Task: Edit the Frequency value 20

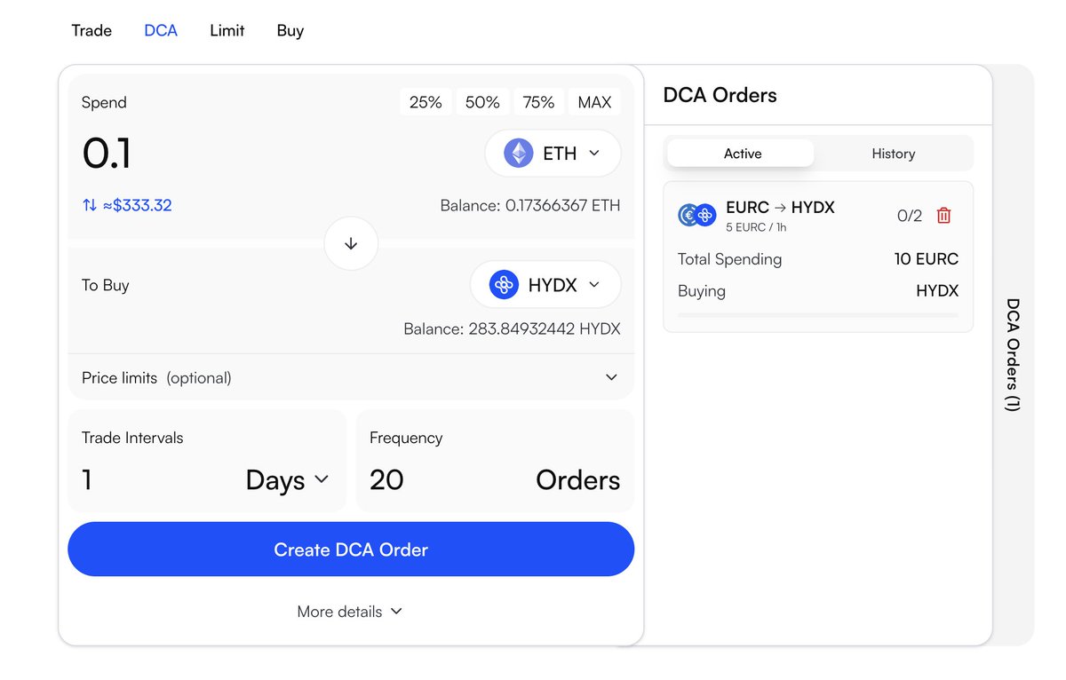Action: point(386,480)
